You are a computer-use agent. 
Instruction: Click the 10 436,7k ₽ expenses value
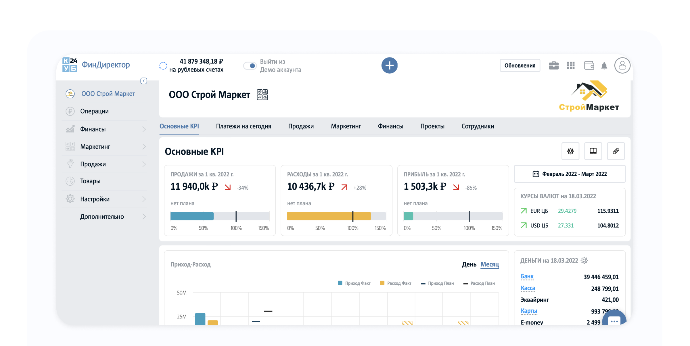point(311,187)
